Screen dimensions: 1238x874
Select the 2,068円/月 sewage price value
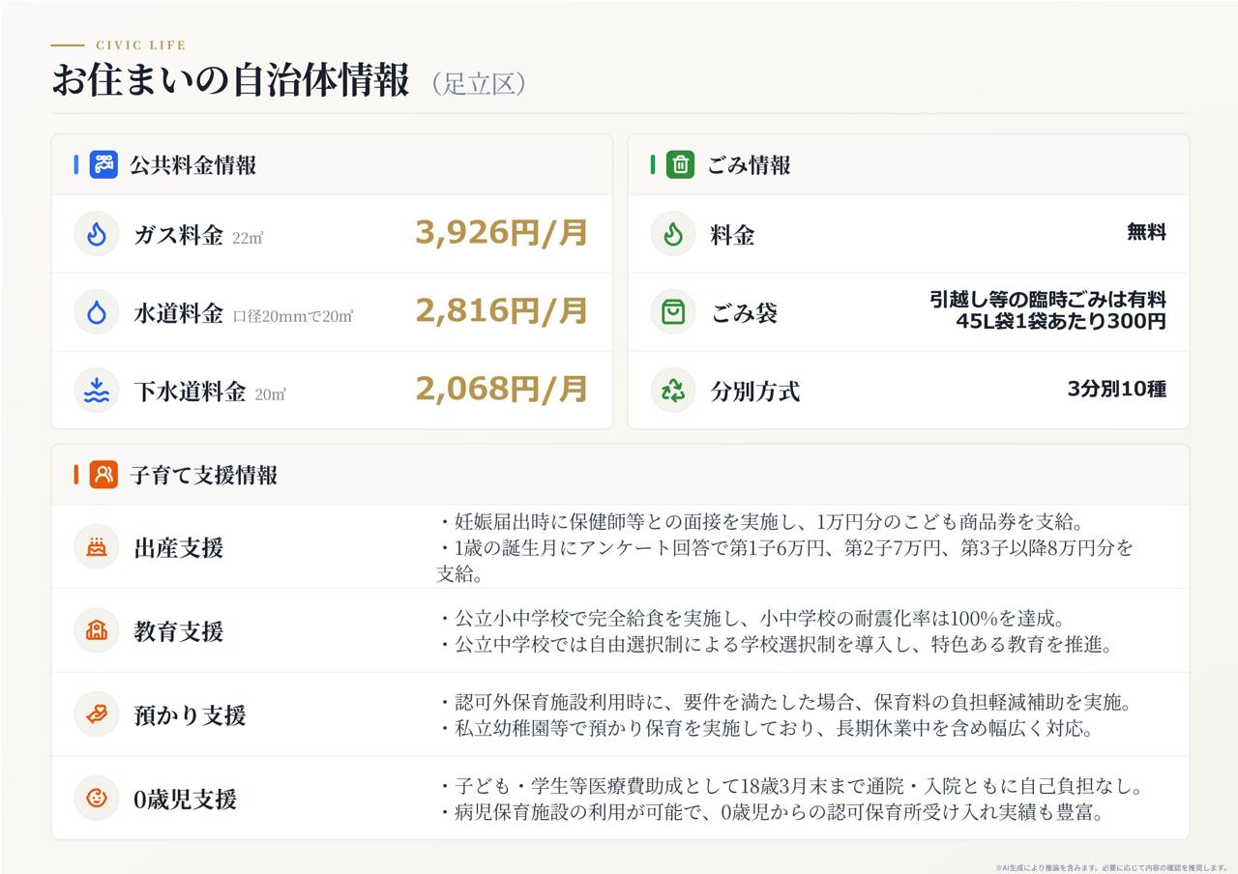pos(502,390)
